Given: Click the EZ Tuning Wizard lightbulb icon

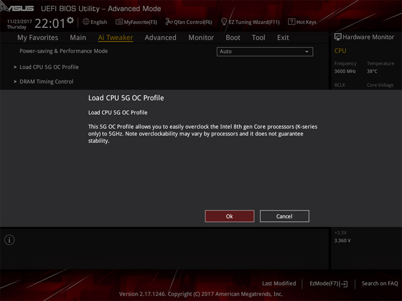Looking at the screenshot, I should pyautogui.click(x=224, y=22).
